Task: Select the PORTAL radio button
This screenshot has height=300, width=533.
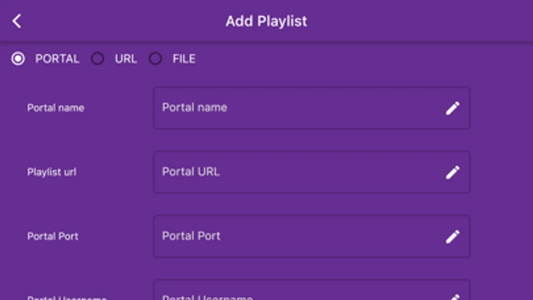Action: (x=18, y=59)
